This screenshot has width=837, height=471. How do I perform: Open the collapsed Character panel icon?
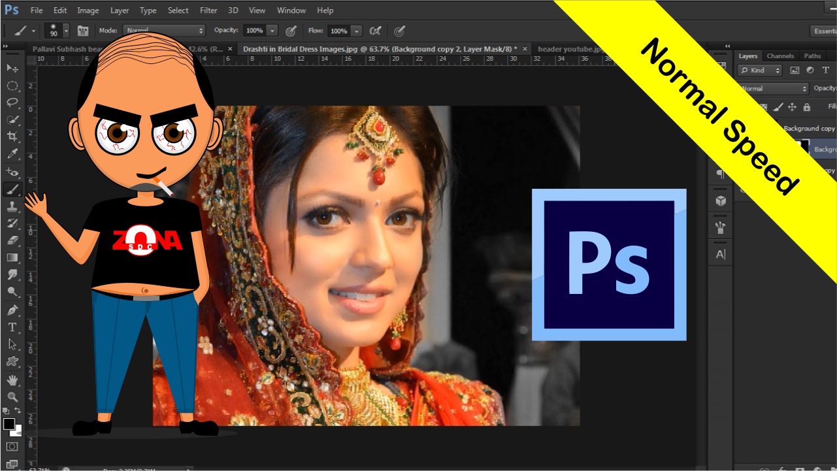click(721, 254)
